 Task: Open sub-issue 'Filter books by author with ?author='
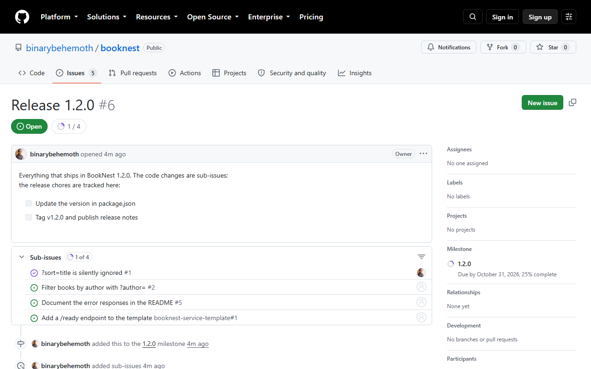coord(93,287)
